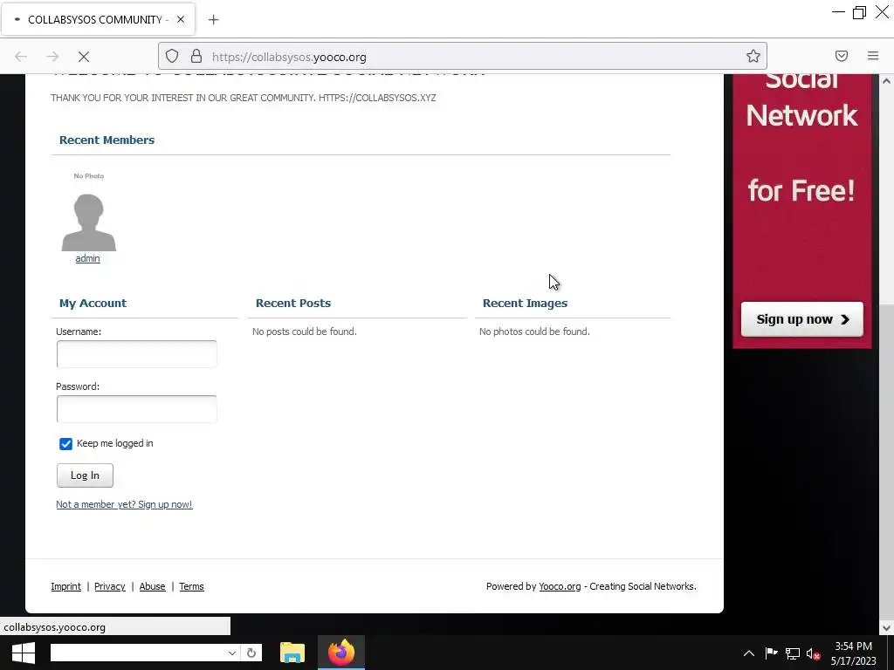The image size is (894, 670).
Task: Click the THANK YOU FOR YOUR INTEREST text
Action: click(x=244, y=98)
